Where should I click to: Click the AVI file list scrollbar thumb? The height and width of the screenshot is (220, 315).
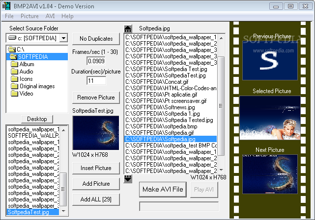tap(221, 106)
